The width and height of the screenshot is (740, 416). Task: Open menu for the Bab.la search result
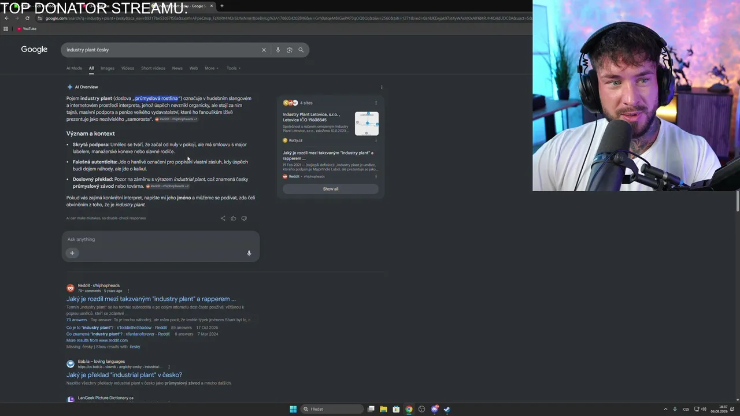click(x=169, y=367)
